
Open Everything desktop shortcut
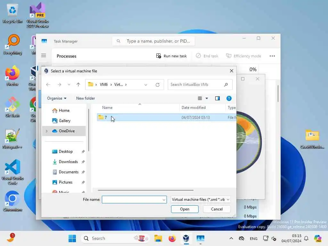(x=12, y=45)
